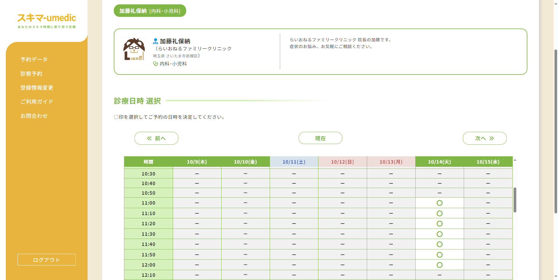Screen dimensions: 558x280
Task: Open 予約データ in the sidebar
Action: 33,60
